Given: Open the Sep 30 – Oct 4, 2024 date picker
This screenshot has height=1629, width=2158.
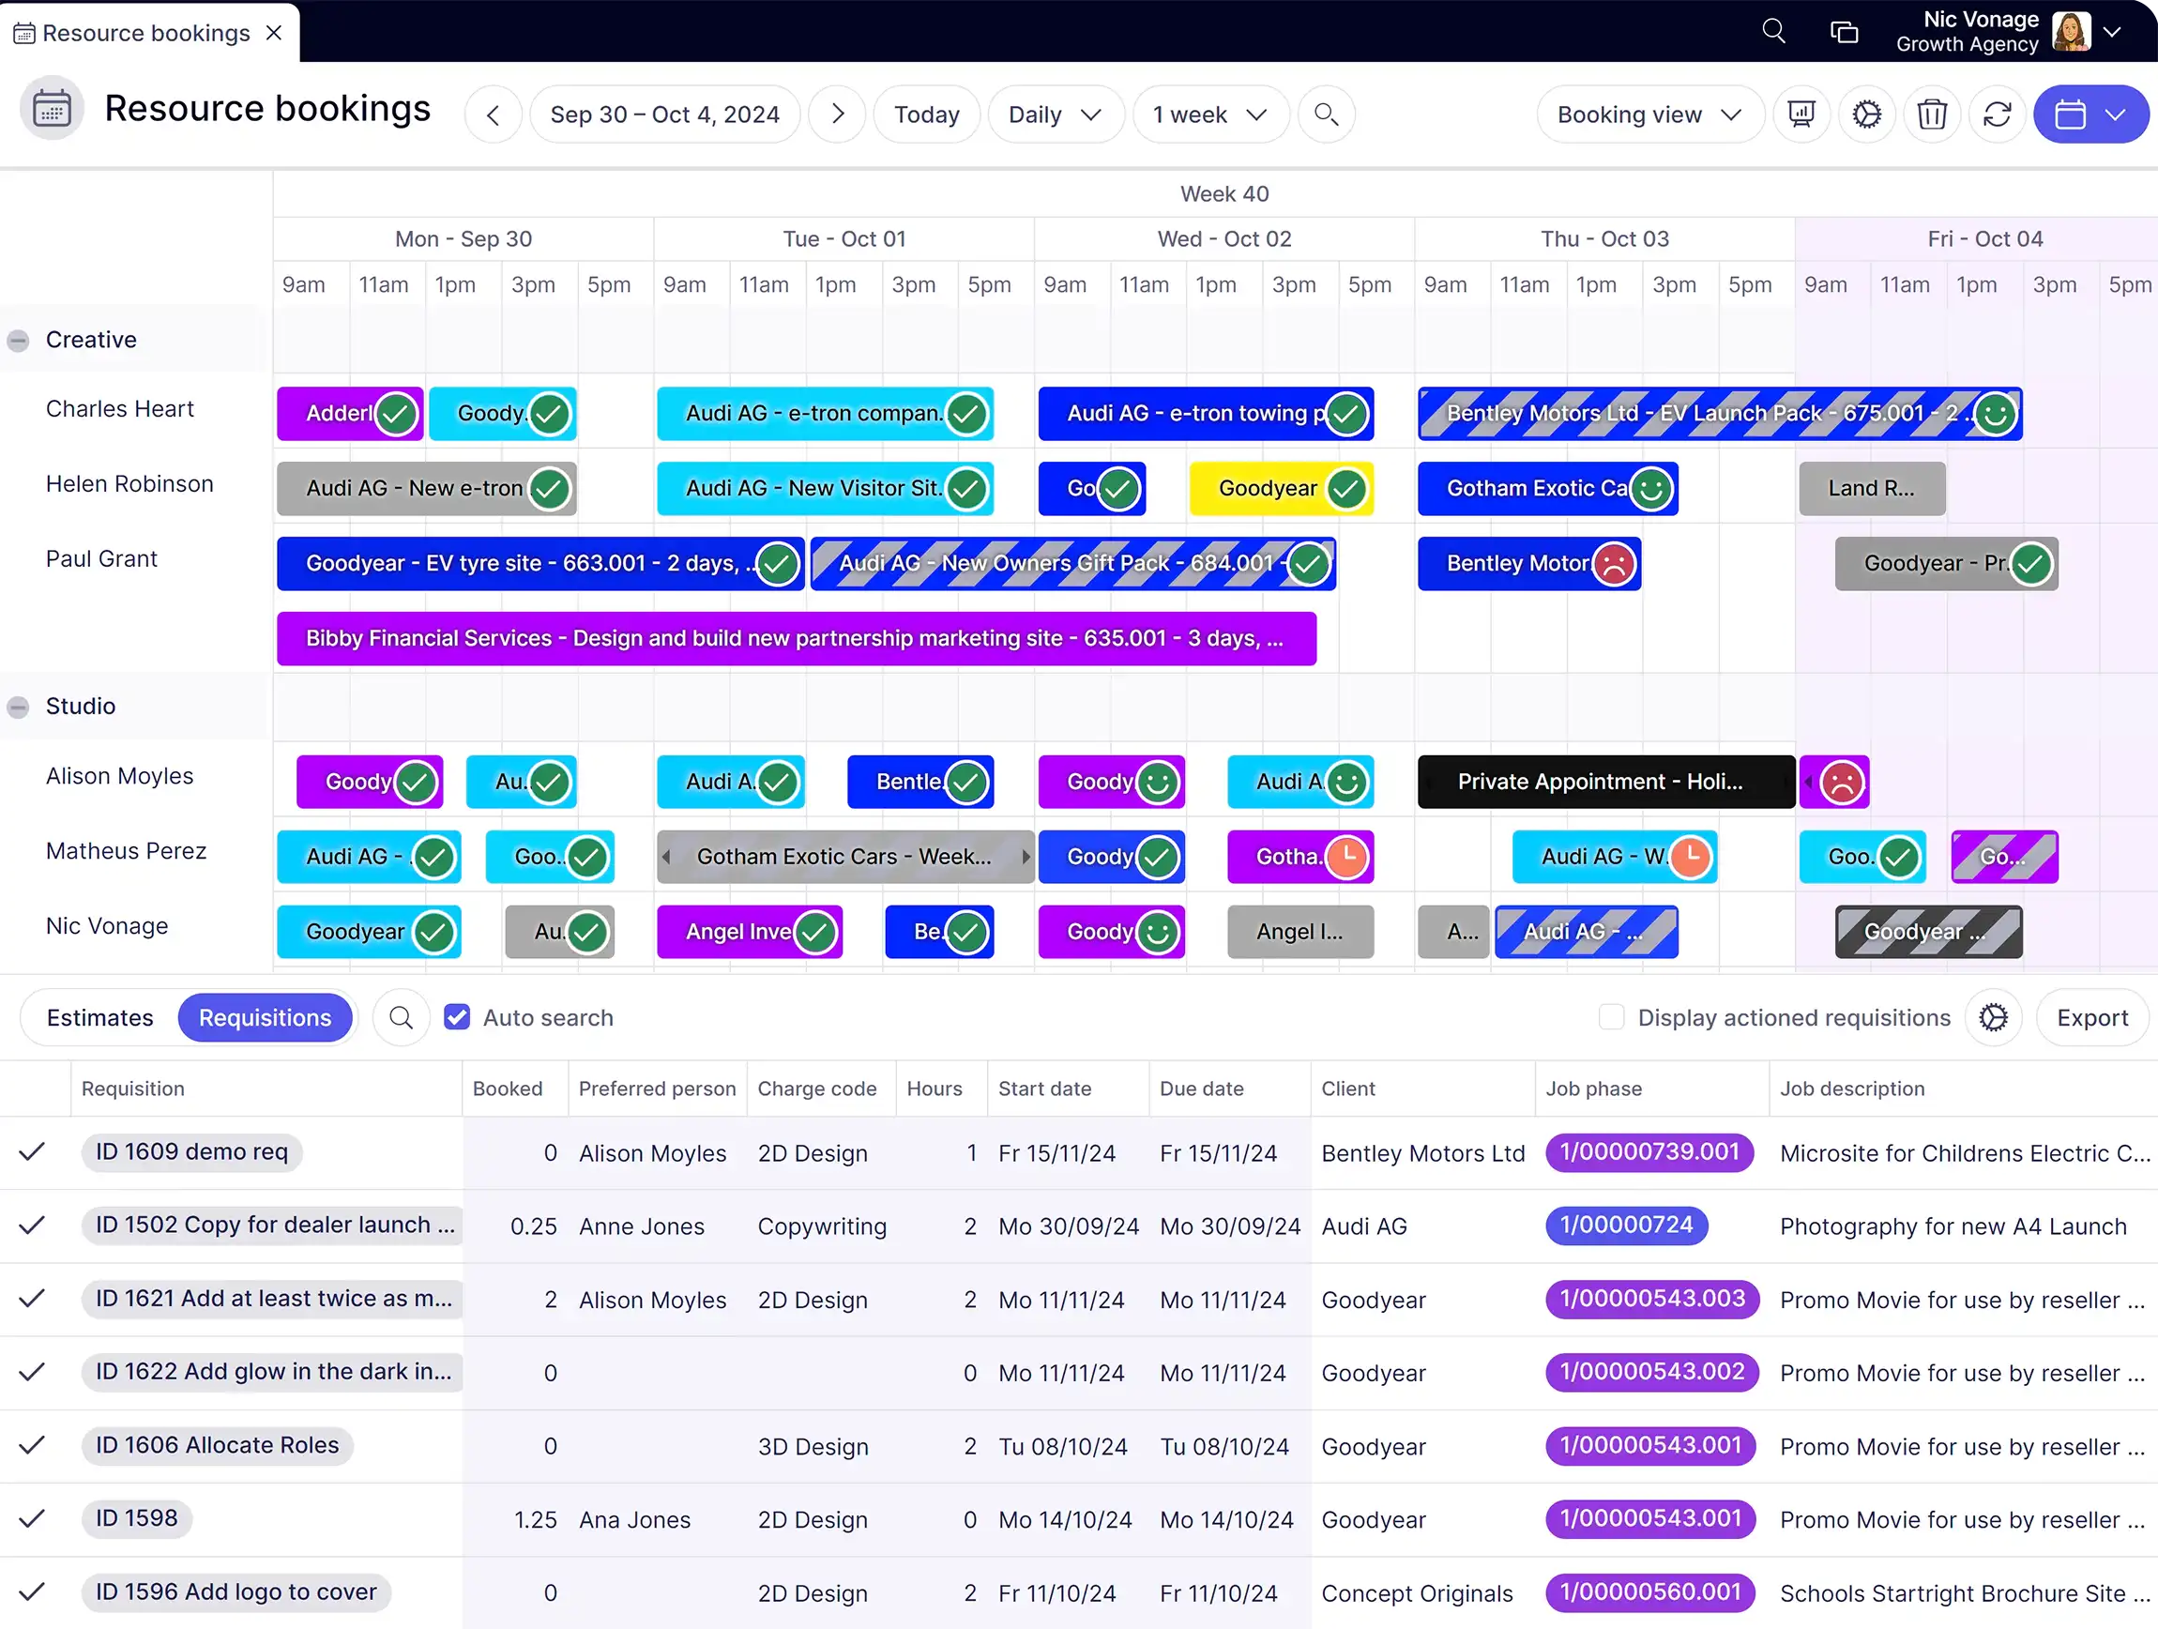Looking at the screenshot, I should tap(664, 115).
